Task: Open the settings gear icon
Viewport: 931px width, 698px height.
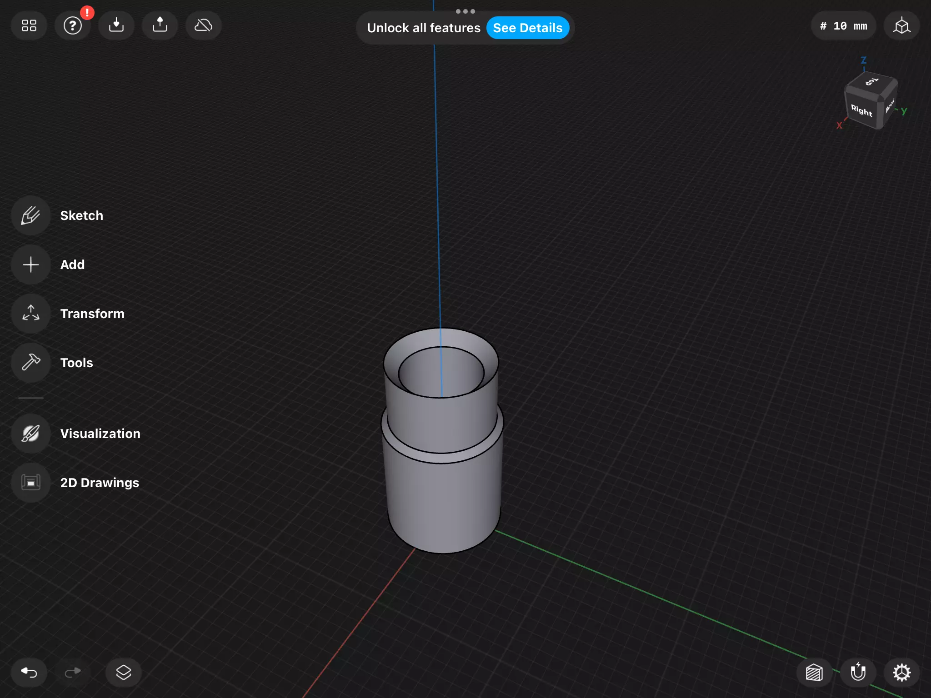Action: click(x=902, y=672)
